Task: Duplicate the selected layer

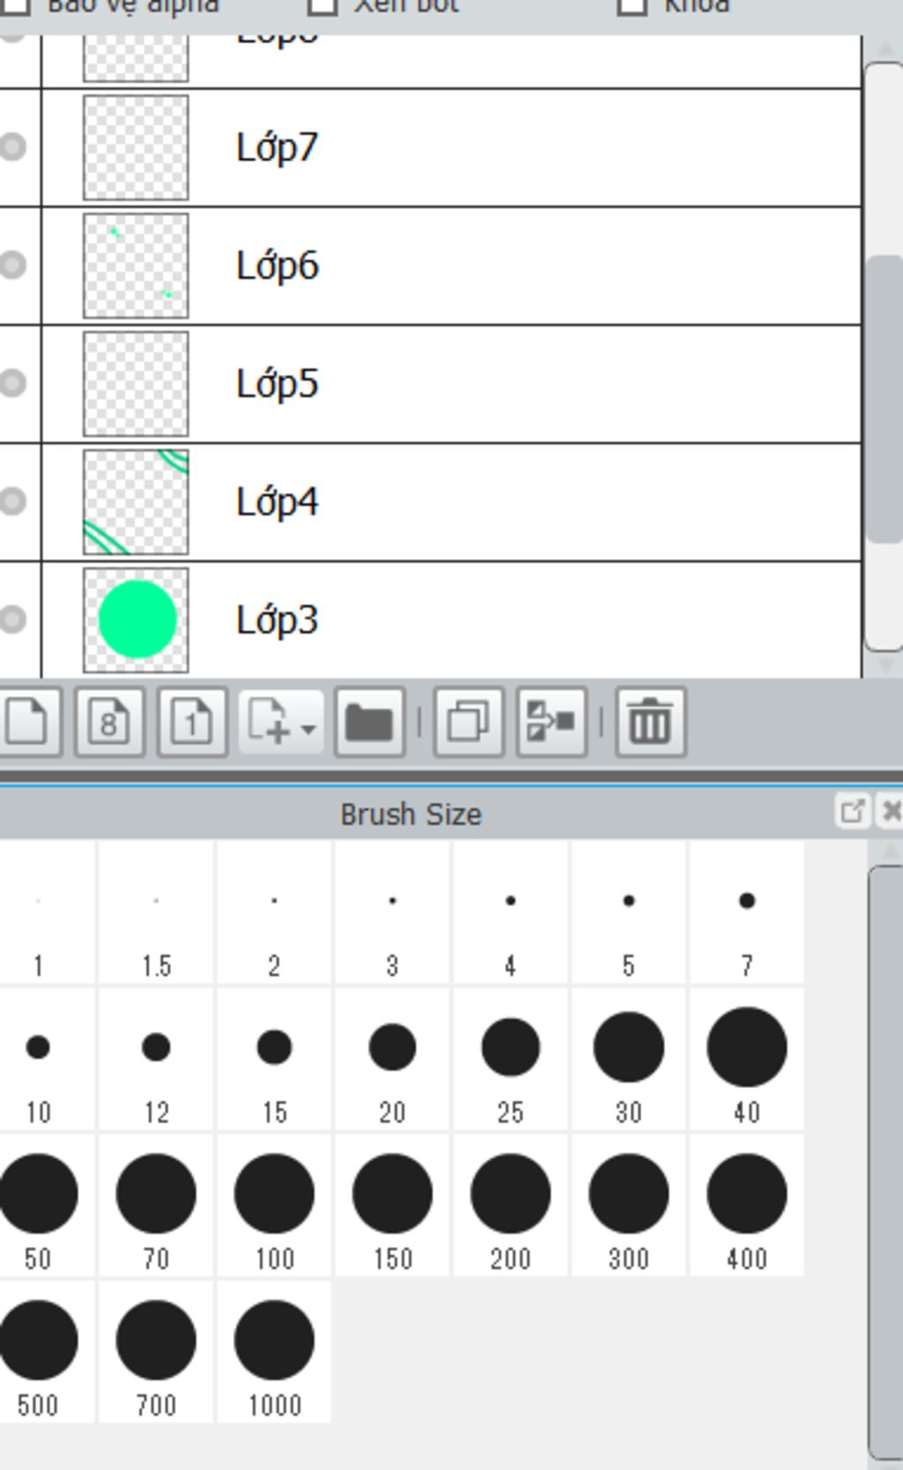Action: pos(469,722)
